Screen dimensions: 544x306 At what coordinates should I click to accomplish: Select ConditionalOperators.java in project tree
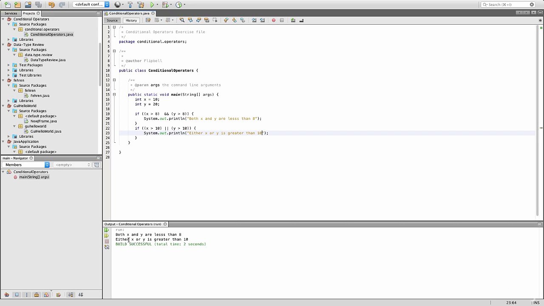coord(51,34)
